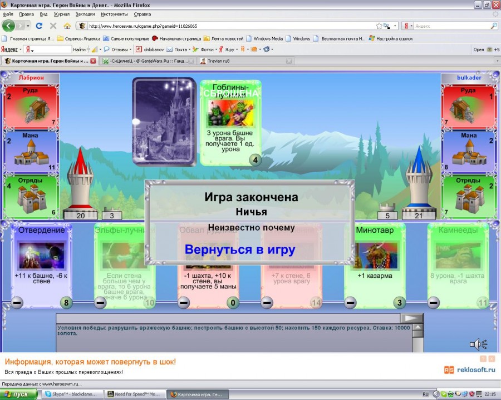This screenshot has width=501, height=400.
Task: Click bulkader's Мана building icon
Action: click(x=469, y=153)
